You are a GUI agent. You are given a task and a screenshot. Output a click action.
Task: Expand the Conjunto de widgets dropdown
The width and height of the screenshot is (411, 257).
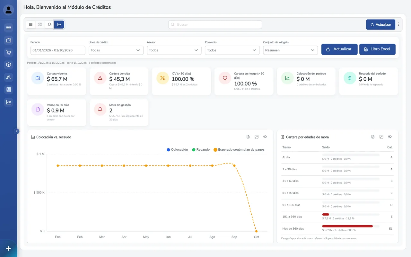pos(290,50)
